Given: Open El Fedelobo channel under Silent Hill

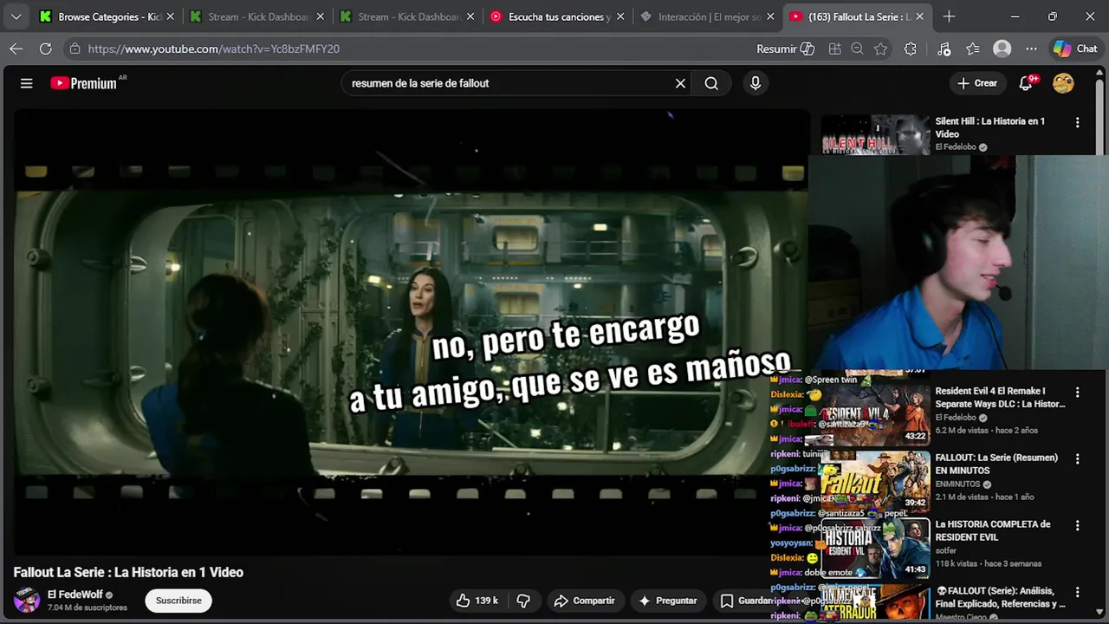Looking at the screenshot, I should point(956,147).
